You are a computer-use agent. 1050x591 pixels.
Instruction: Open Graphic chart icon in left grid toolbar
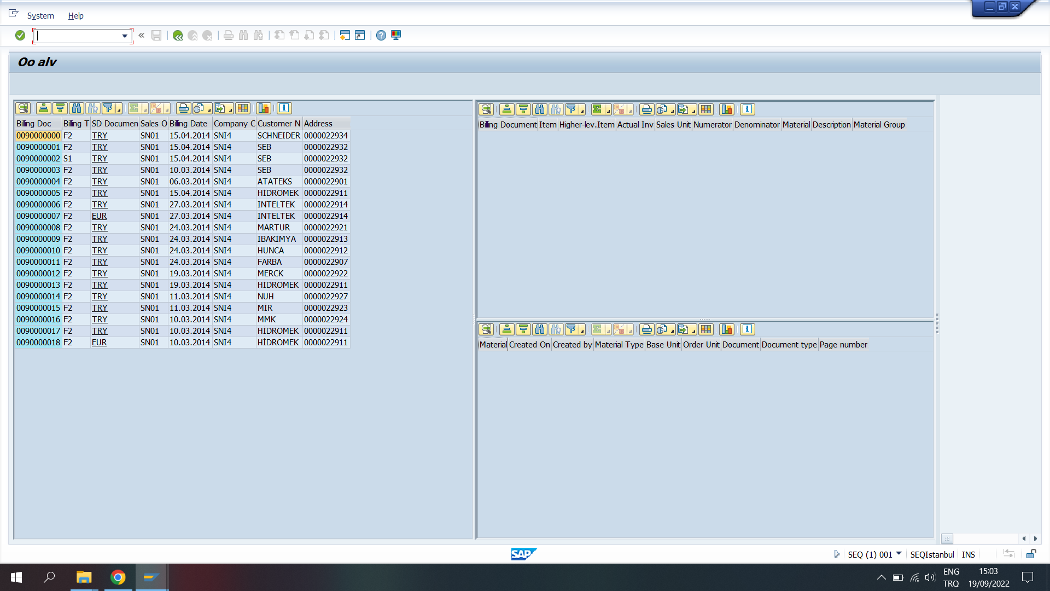tap(264, 108)
